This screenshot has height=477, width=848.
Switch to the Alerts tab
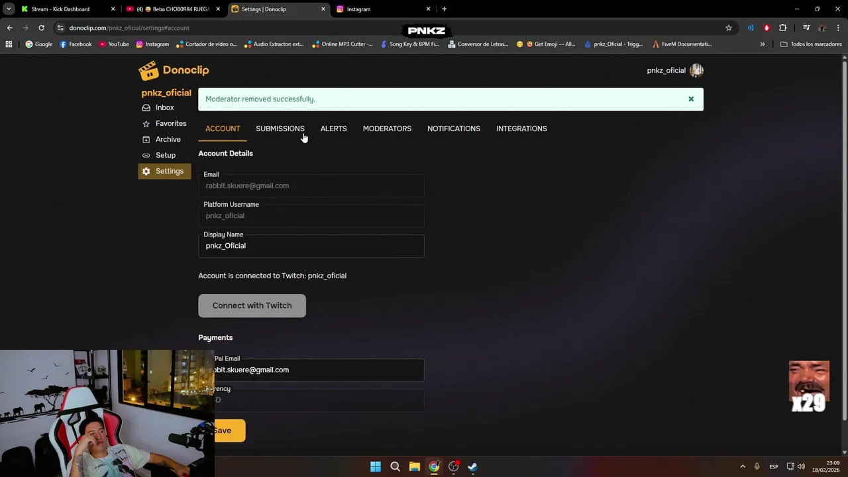pyautogui.click(x=333, y=129)
